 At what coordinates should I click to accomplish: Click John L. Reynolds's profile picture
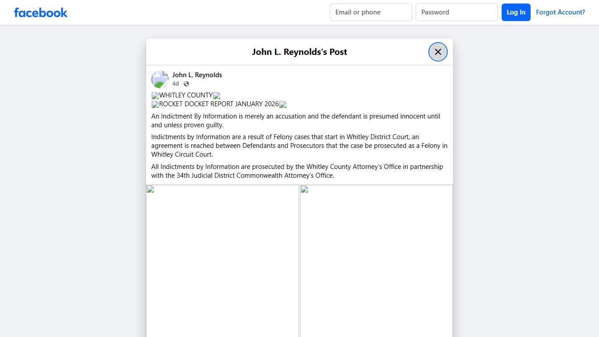click(160, 79)
